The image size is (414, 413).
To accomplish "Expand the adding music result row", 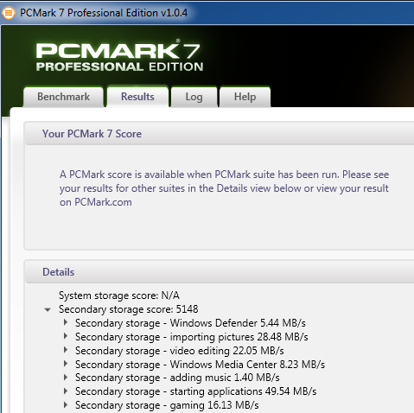I will (x=66, y=377).
